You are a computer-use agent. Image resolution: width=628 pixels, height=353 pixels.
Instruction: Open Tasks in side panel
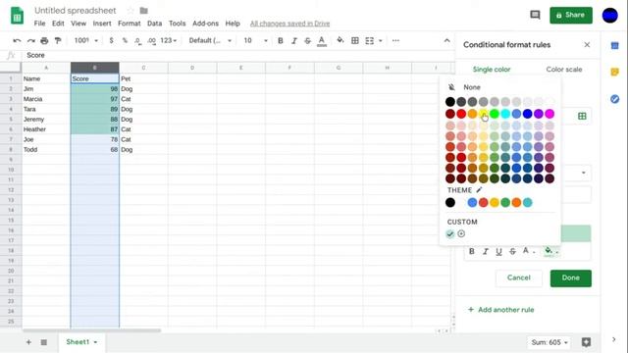click(x=615, y=99)
